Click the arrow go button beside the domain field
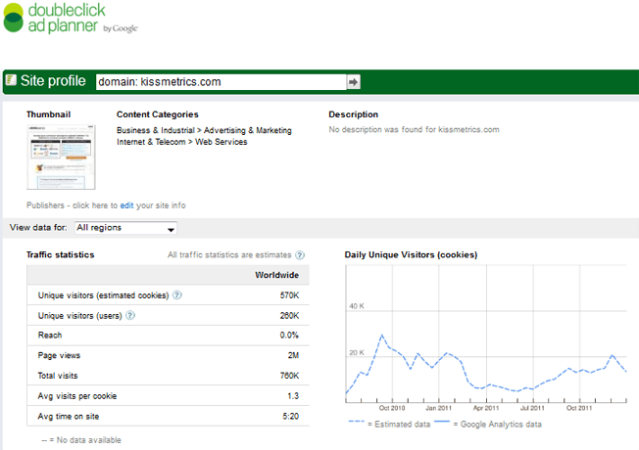Viewport: 639px width, 450px height. (x=354, y=82)
